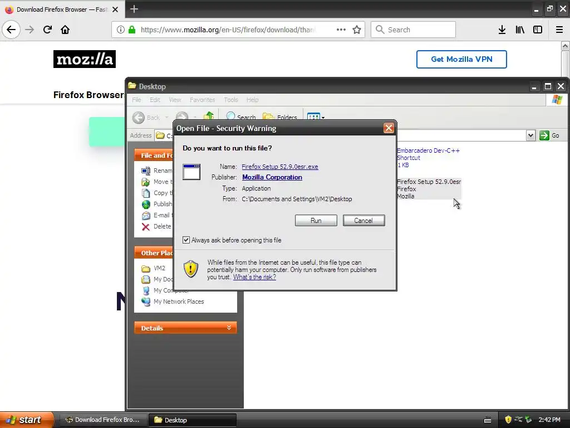
Task: Open the Windows start menu
Action: tap(26, 420)
